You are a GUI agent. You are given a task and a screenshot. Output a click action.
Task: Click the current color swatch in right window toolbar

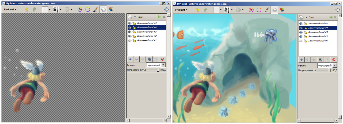pos(216,10)
